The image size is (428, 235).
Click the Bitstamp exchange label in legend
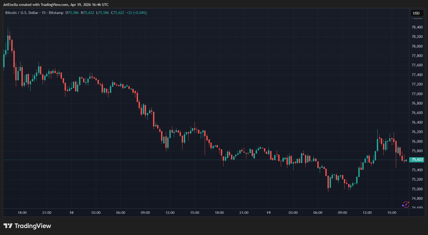[x=56, y=13]
